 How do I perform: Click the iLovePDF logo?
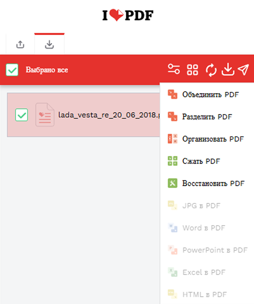pos(128,15)
